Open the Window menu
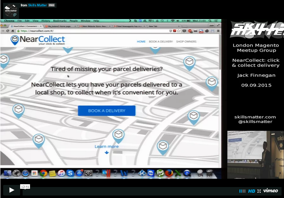 [85, 21]
